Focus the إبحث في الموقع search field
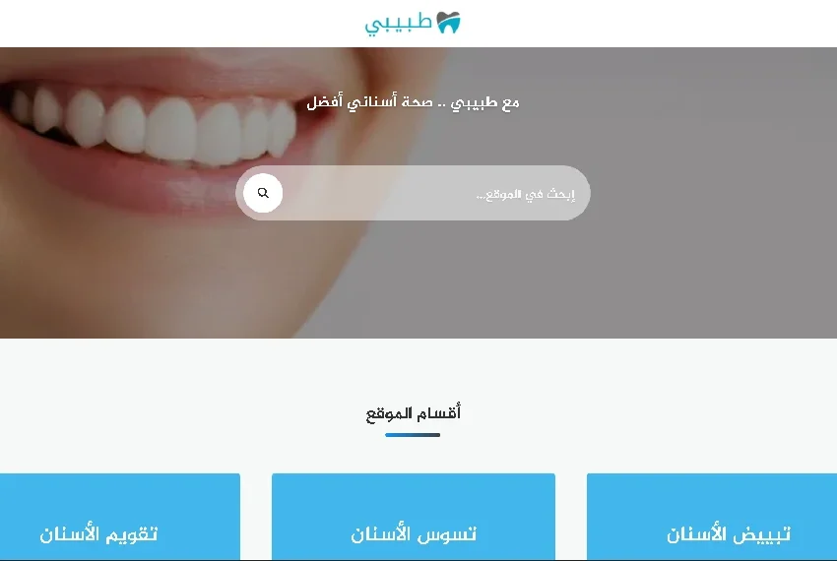837x561 pixels. coord(414,193)
